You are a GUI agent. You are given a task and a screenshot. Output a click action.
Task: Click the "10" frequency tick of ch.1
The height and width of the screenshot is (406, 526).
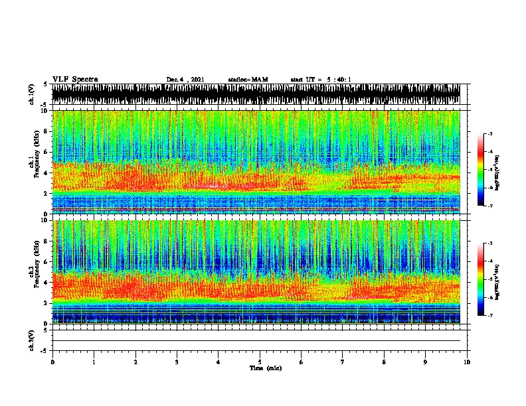(x=44, y=111)
